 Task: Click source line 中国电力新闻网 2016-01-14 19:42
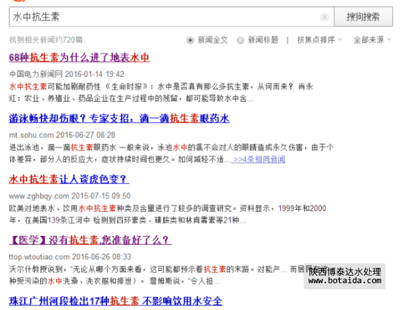tap(67, 74)
